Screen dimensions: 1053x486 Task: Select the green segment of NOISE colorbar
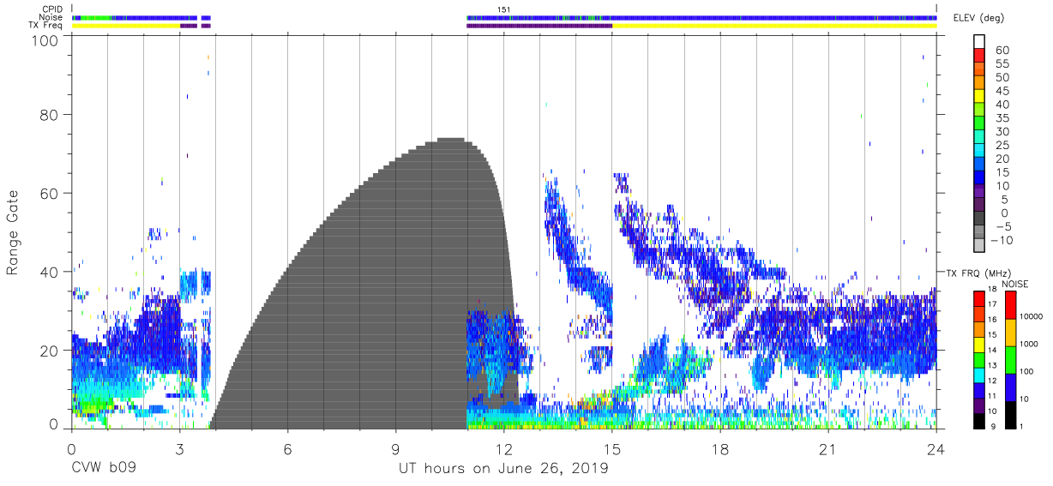pyautogui.click(x=1009, y=360)
